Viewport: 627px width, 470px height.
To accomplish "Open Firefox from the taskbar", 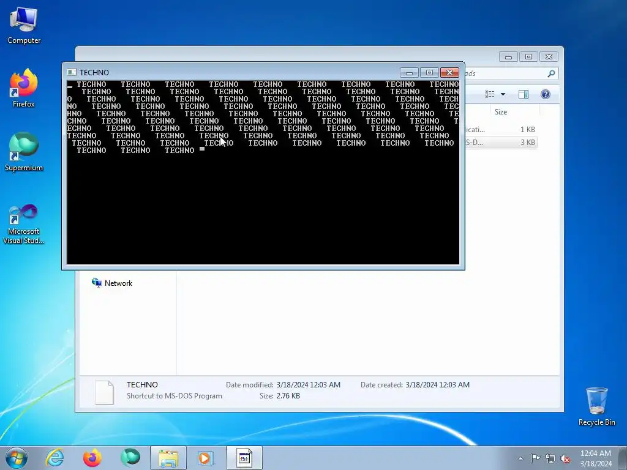I will click(92, 458).
